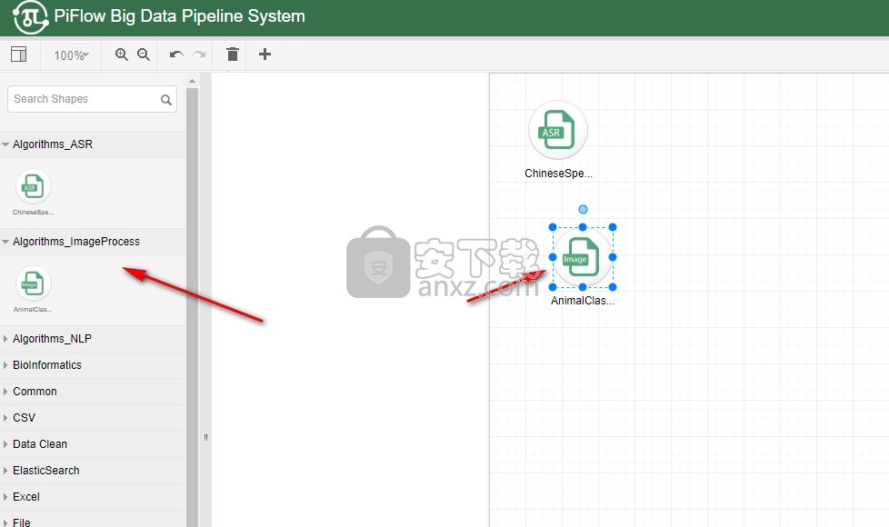Click the sidebar scrollbar up arrow
The image size is (889, 527).
click(192, 81)
